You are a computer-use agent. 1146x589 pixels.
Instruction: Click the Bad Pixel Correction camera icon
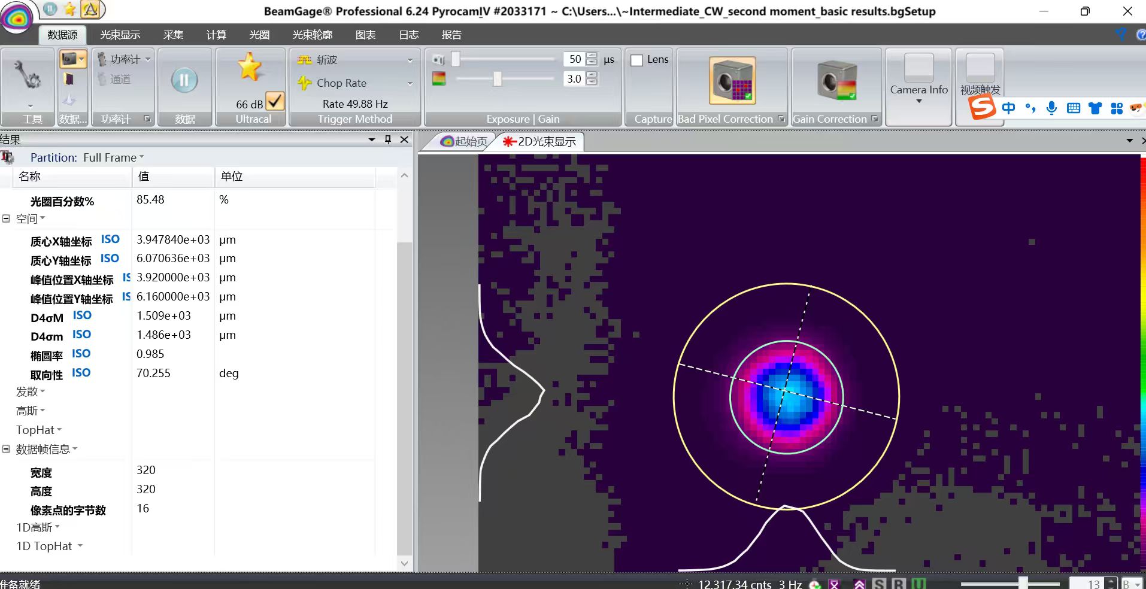tap(732, 81)
